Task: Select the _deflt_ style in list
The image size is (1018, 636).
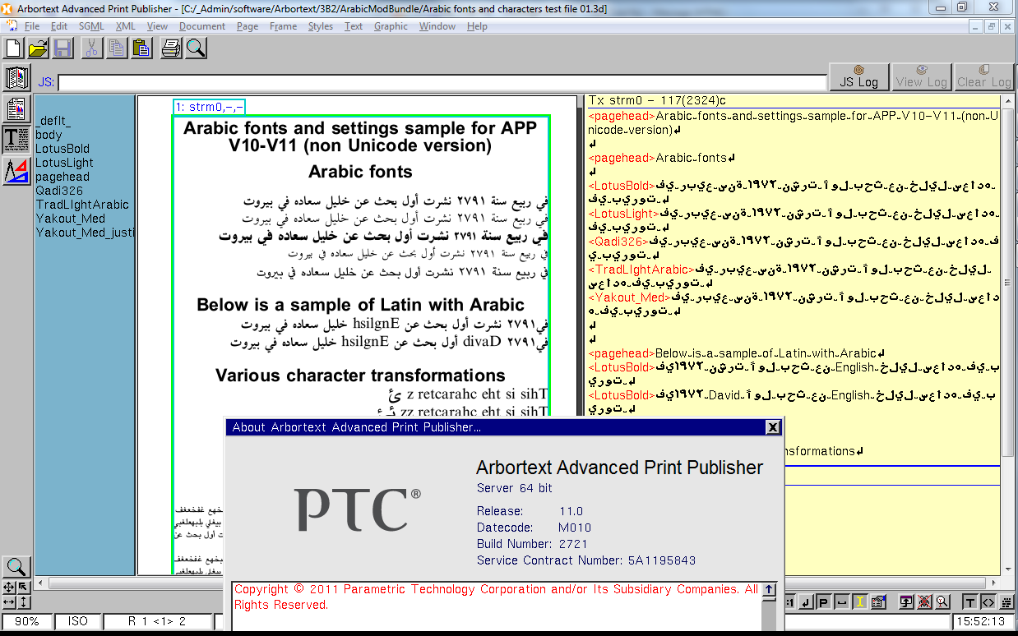Action: pos(53,121)
